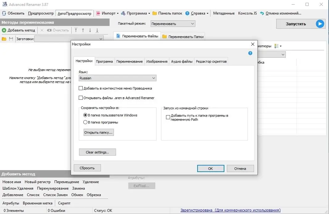The width and height of the screenshot is (329, 214).
Task: Click the Clear settings button
Action: click(x=97, y=152)
